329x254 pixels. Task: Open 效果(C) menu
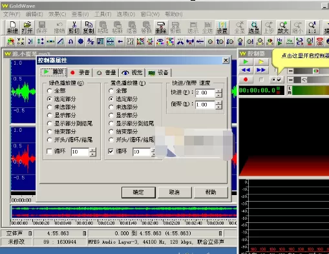(57, 14)
